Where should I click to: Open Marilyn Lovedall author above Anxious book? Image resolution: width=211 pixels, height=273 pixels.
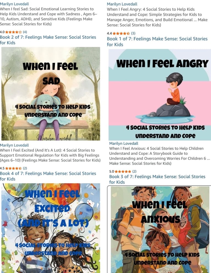[x=124, y=143]
